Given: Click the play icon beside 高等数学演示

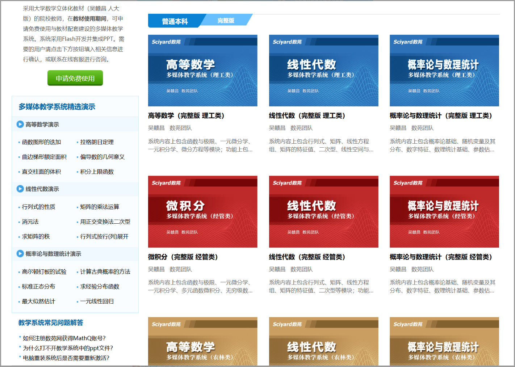Looking at the screenshot, I should 20,125.
